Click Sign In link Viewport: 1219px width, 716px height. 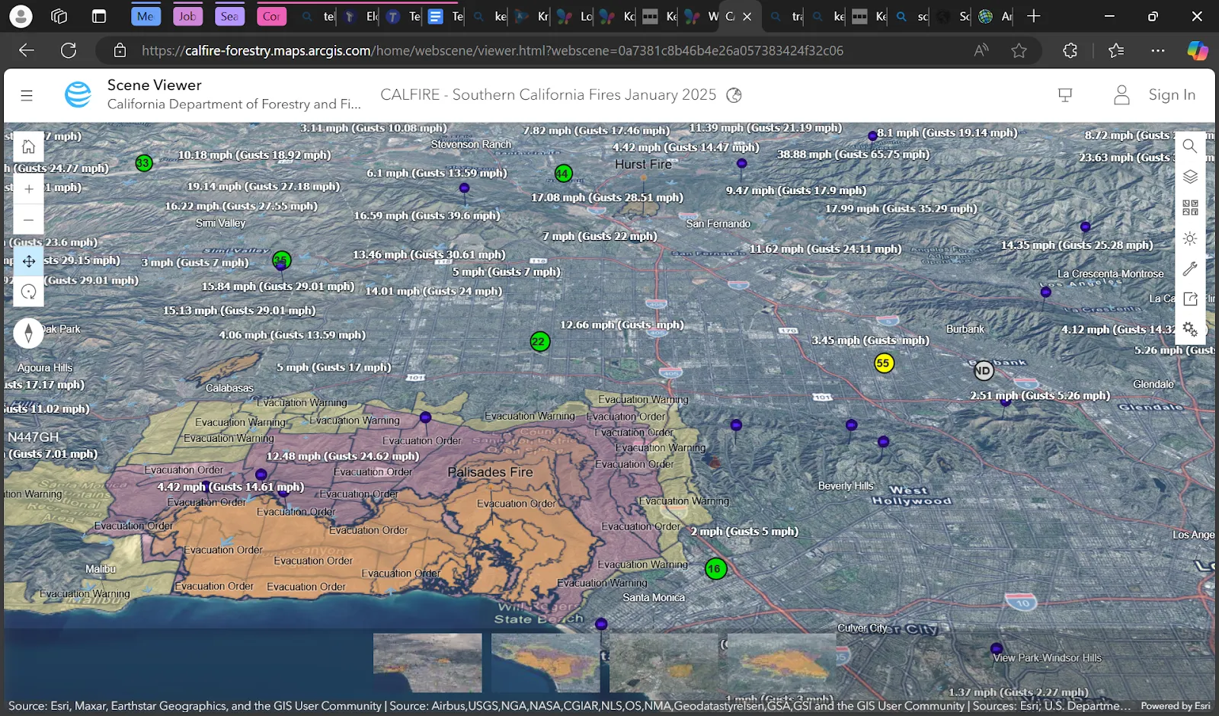pos(1171,95)
